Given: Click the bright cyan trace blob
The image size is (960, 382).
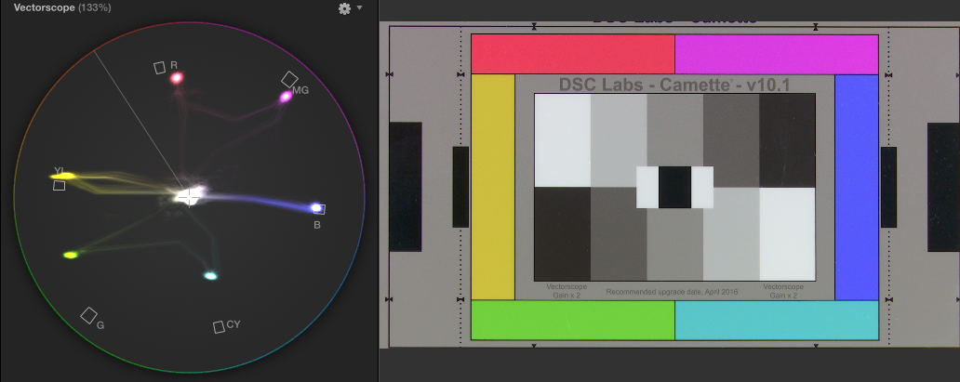Looking at the screenshot, I should coord(211,275).
